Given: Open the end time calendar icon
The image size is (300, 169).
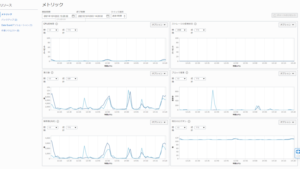Looking at the screenshot, I should [x=108, y=16].
